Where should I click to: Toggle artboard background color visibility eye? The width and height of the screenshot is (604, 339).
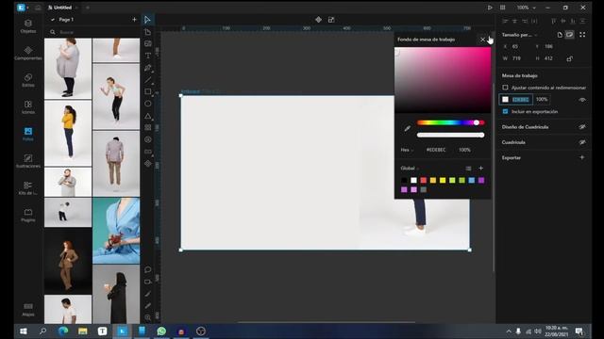tap(582, 100)
